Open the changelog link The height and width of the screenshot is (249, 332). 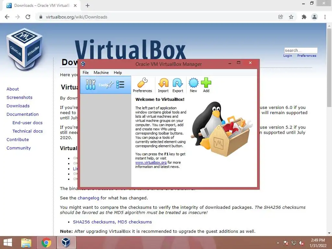pos(88,198)
